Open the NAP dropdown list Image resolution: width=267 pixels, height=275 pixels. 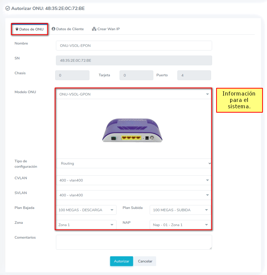(180, 225)
